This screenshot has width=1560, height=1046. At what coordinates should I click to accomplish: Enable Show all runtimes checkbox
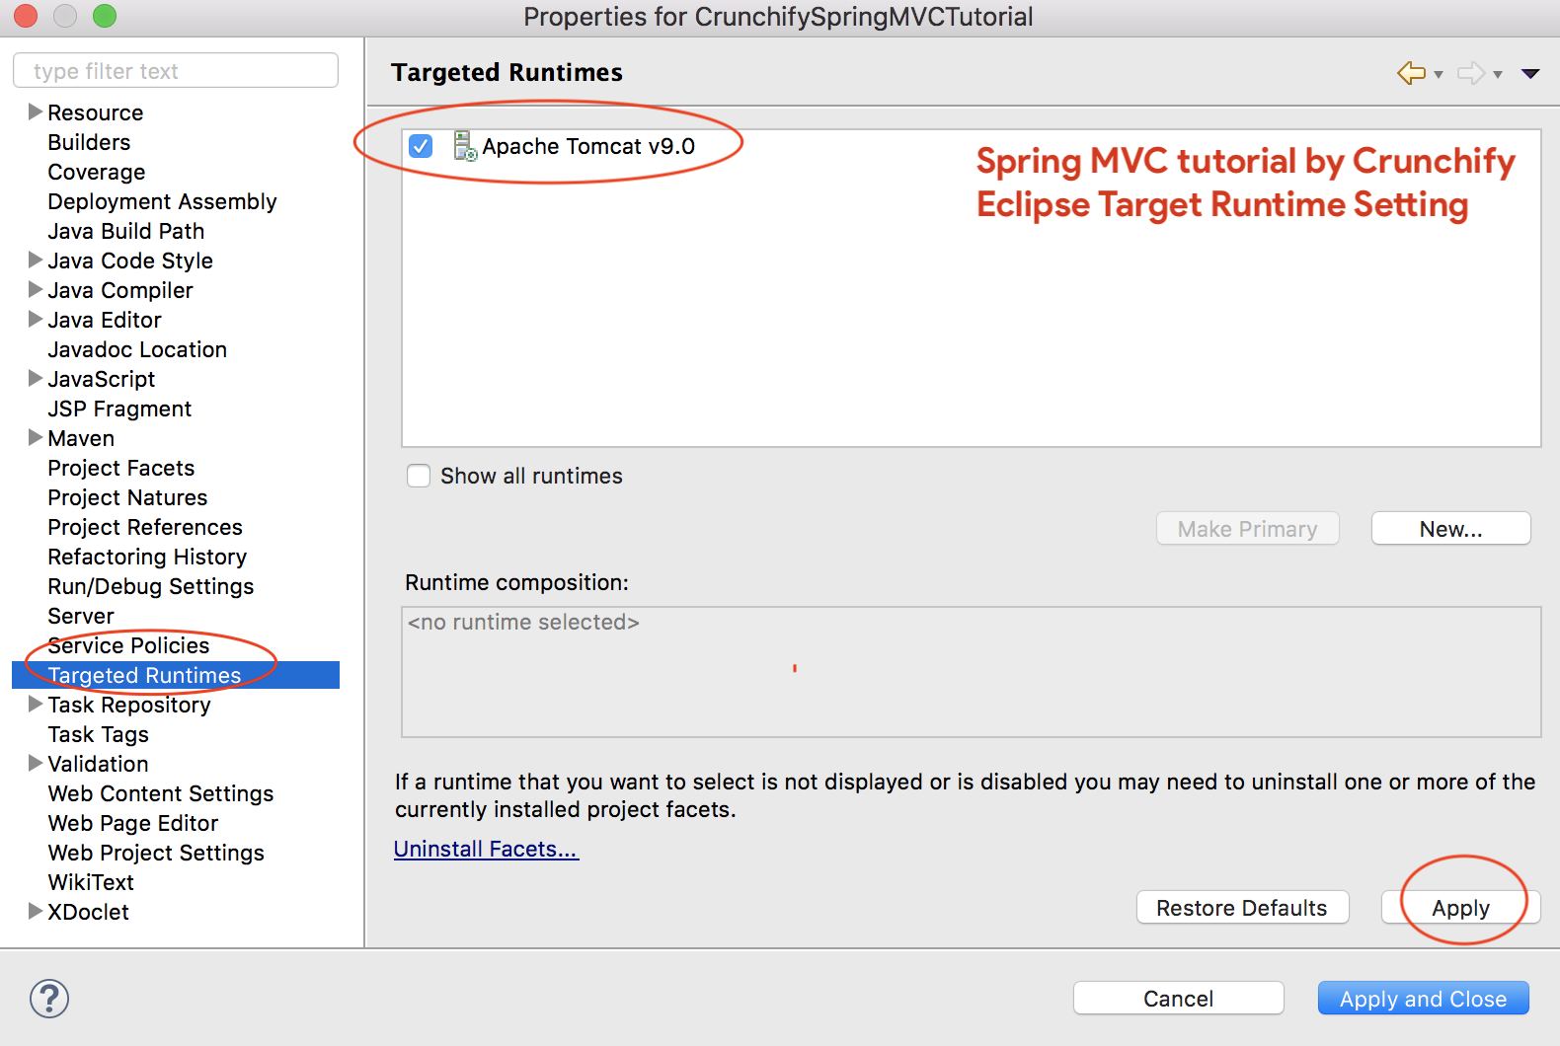(419, 476)
